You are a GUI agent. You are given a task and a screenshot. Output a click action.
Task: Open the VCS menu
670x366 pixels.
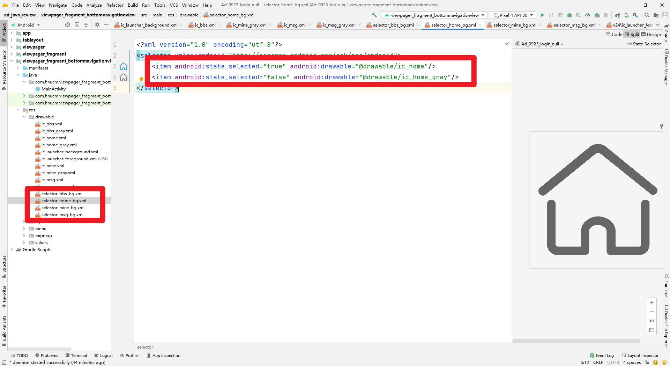tap(174, 5)
